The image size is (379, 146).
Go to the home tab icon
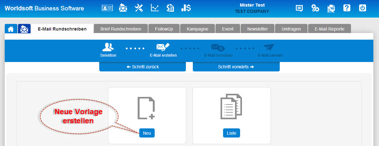point(11,29)
